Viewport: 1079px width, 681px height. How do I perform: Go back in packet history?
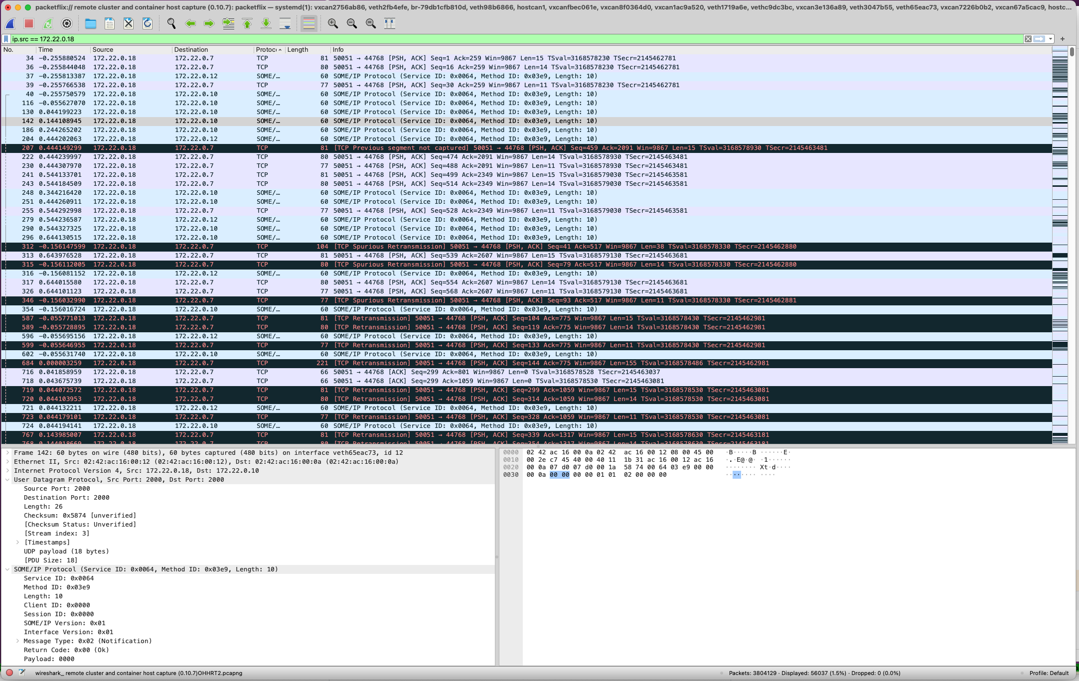[190, 23]
